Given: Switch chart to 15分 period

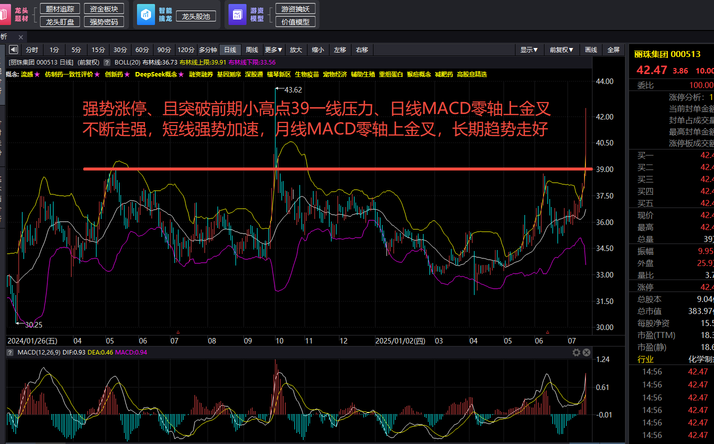Looking at the screenshot, I should pyautogui.click(x=98, y=50).
